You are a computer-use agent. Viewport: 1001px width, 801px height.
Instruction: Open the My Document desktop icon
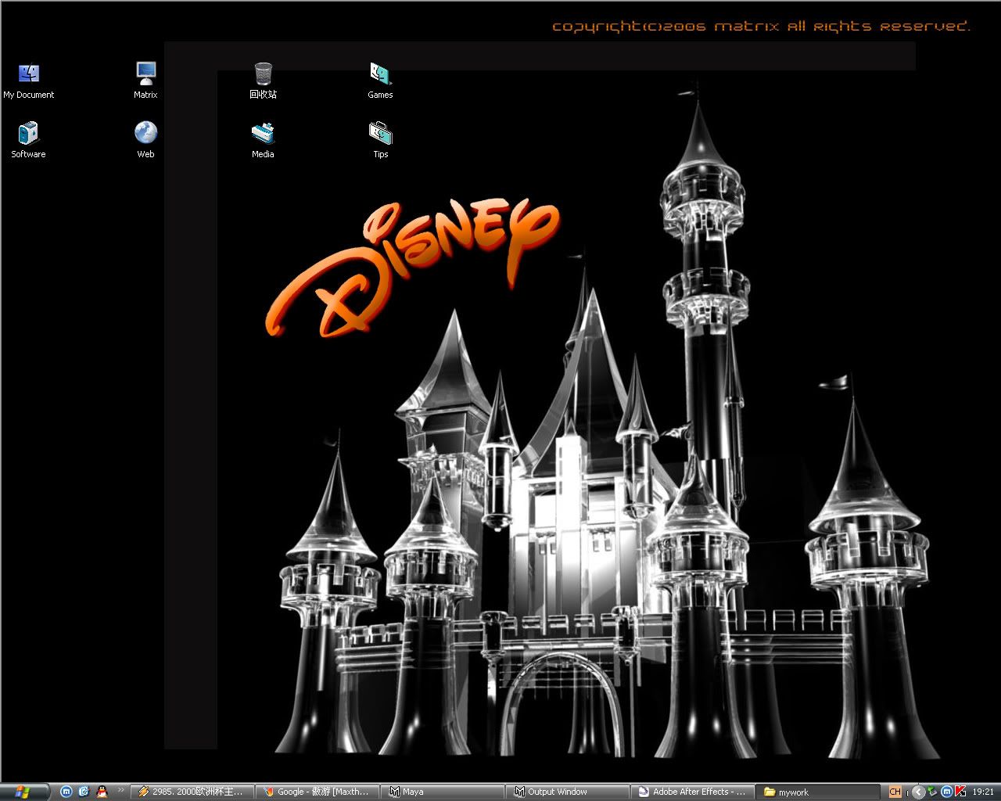coord(29,81)
